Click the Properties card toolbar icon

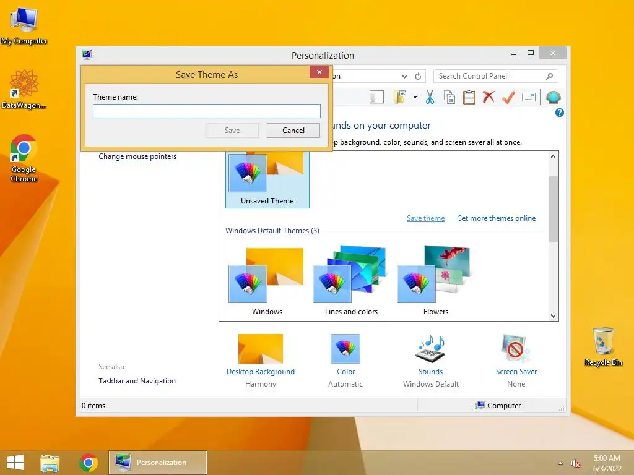tap(529, 97)
